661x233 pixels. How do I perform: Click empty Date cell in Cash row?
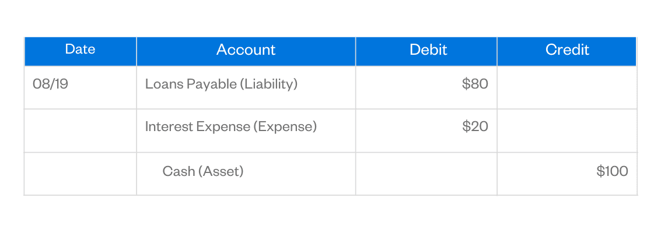(80, 174)
